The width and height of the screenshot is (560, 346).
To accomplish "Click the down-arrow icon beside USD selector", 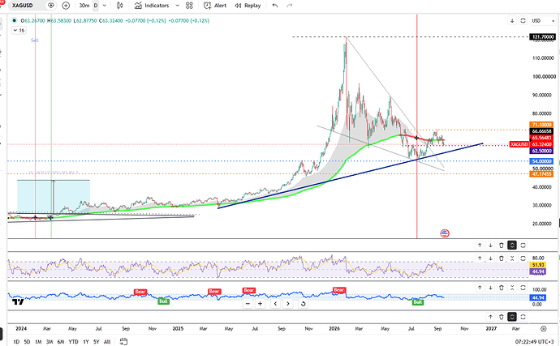I will [x=512, y=21].
